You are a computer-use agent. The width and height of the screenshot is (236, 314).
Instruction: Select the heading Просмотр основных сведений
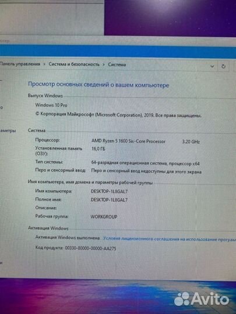coord(98,85)
